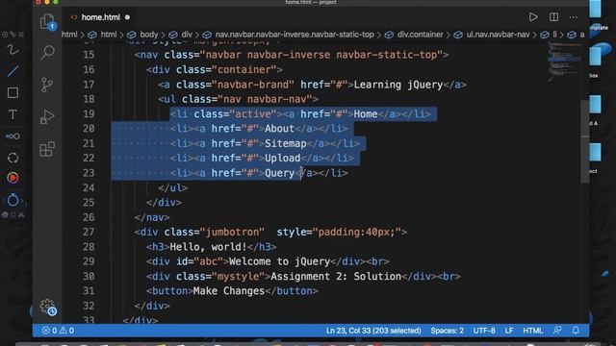Open the problems count showing 0 errors, 0 warnings

click(x=58, y=331)
